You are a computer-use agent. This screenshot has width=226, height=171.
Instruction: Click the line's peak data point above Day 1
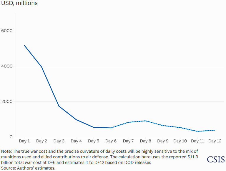click(x=24, y=45)
